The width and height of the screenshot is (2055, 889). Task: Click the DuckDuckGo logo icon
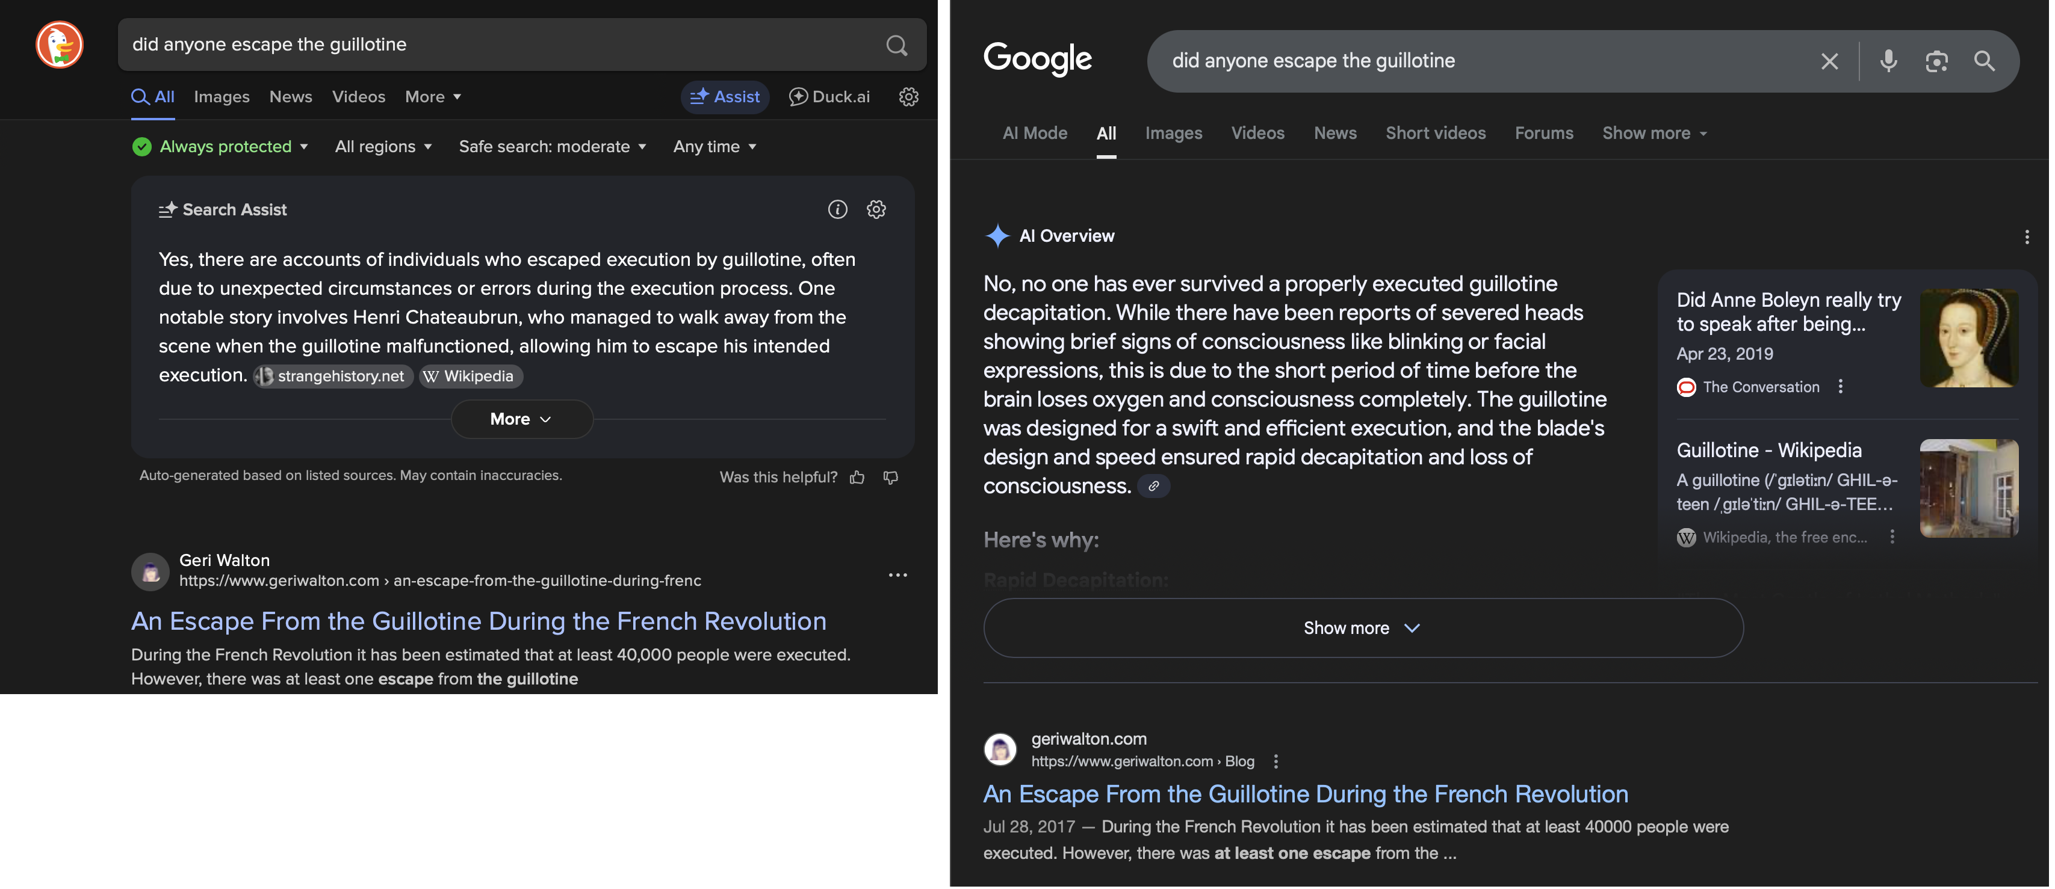(x=60, y=45)
